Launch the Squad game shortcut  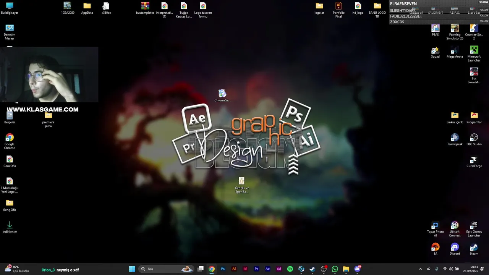[436, 52]
